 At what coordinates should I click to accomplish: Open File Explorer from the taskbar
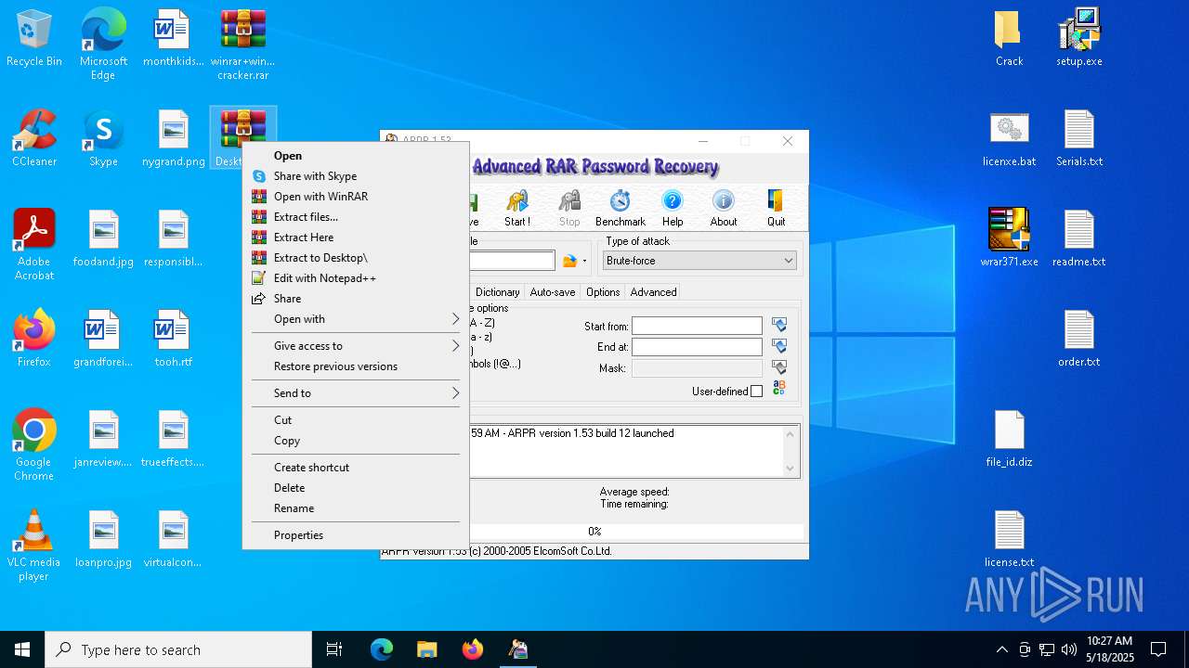coord(426,649)
